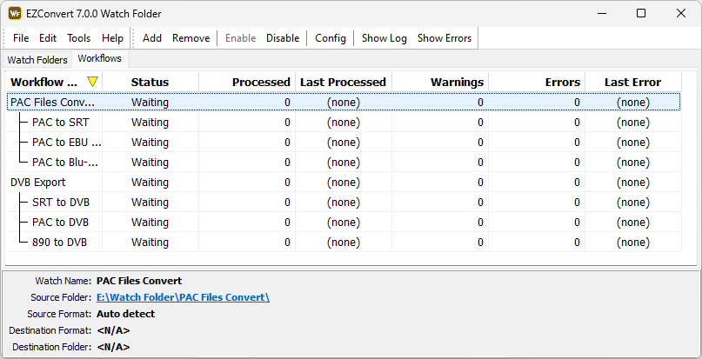Click Remove in the toolbar
The height and width of the screenshot is (359, 702).
click(191, 38)
